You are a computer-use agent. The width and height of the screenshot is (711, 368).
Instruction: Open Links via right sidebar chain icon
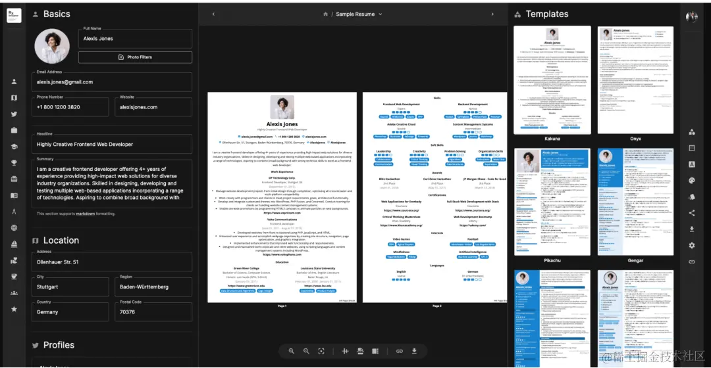(x=691, y=262)
